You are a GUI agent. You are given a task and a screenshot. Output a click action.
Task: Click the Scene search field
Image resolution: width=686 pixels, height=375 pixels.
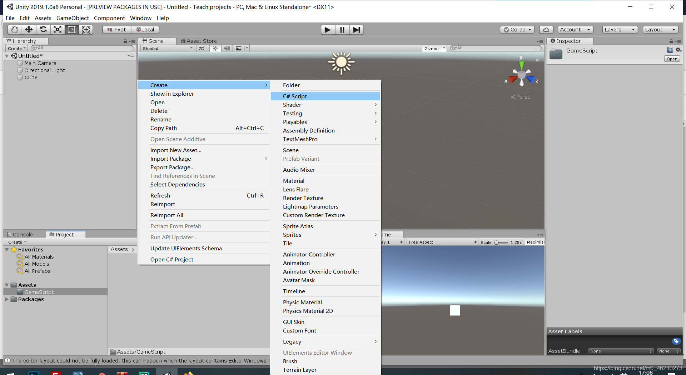click(x=496, y=48)
